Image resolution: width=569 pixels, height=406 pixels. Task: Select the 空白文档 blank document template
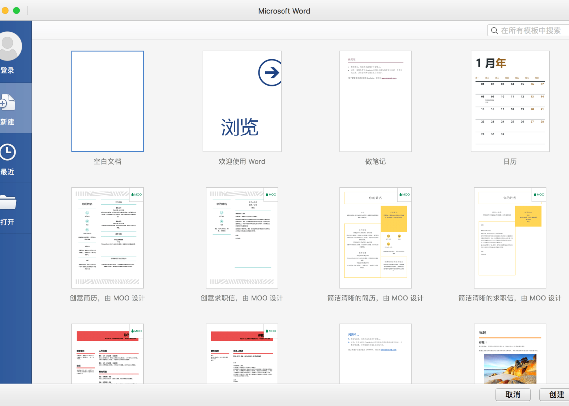click(x=107, y=101)
